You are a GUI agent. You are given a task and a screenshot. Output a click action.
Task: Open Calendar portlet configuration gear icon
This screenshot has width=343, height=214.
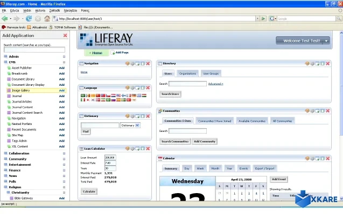click(312, 159)
